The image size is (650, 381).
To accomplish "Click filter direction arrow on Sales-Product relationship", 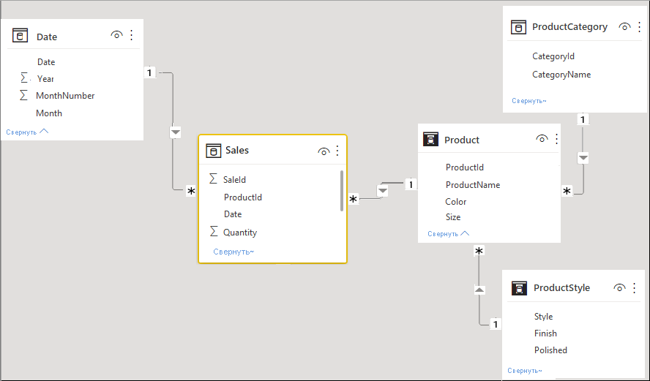I will [383, 192].
